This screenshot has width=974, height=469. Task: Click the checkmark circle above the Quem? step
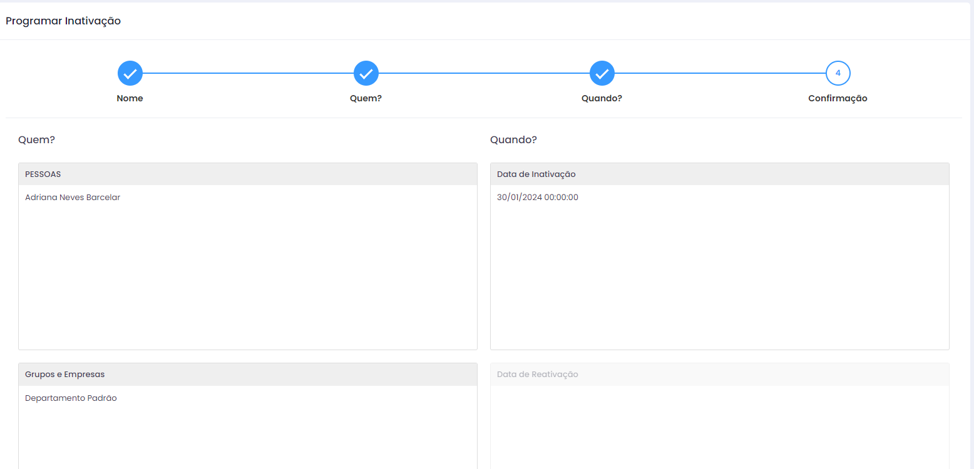point(366,73)
